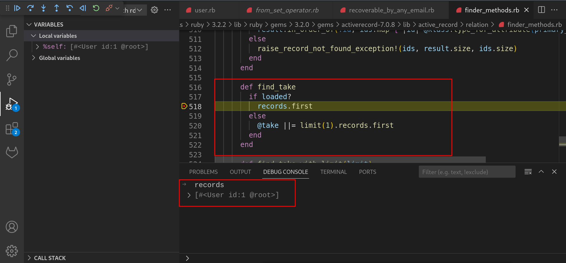Switch to the from_set_operator.rb tab
The height and width of the screenshot is (263, 566).
click(x=287, y=10)
